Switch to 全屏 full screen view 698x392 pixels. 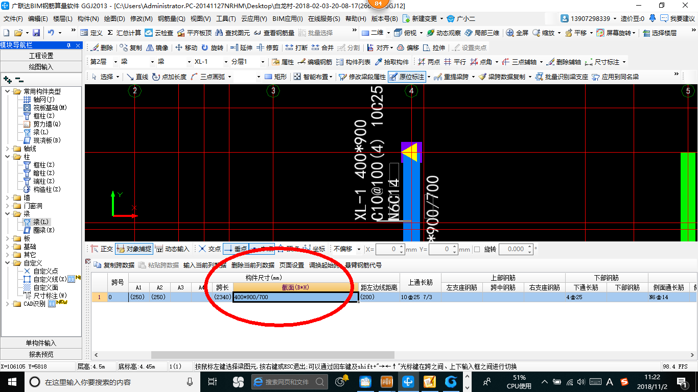(518, 33)
